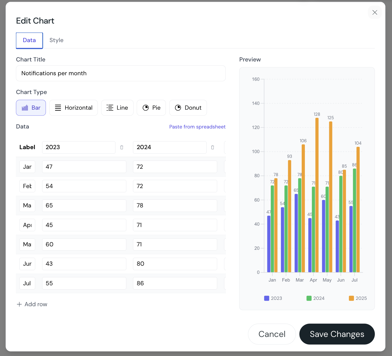Click the Jul 2024 value field
392x356 pixels.
[x=175, y=283]
